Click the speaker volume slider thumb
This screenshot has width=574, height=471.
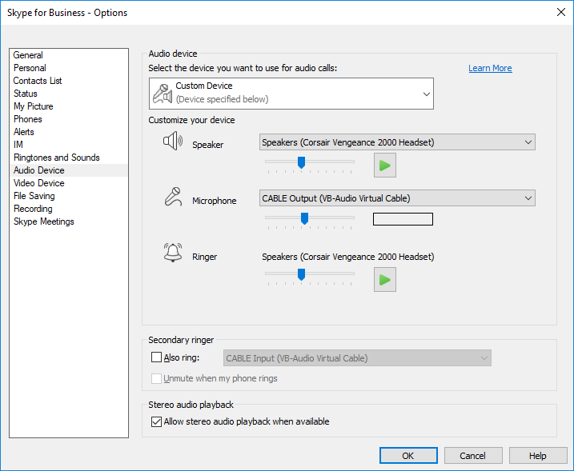point(301,162)
